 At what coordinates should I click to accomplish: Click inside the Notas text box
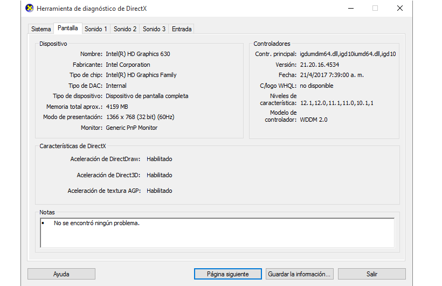tap(217, 233)
